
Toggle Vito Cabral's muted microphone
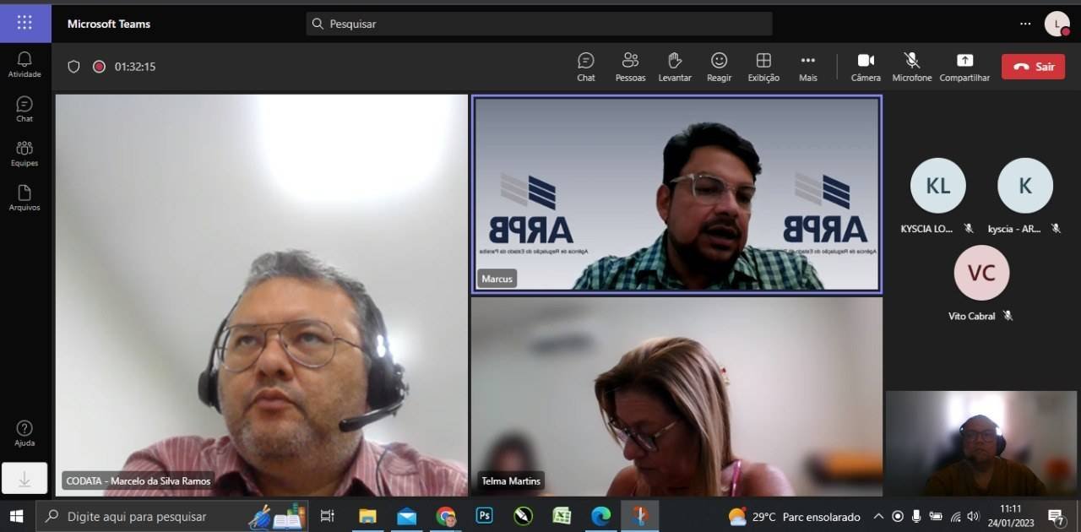click(x=1008, y=317)
